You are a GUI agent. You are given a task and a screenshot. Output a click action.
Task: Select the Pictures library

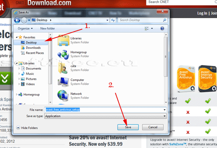point(31,79)
